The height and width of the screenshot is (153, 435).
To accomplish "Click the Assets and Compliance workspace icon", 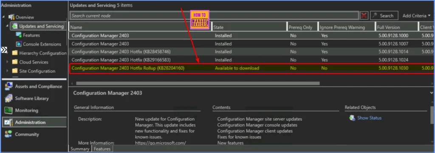I will pos(8,86).
